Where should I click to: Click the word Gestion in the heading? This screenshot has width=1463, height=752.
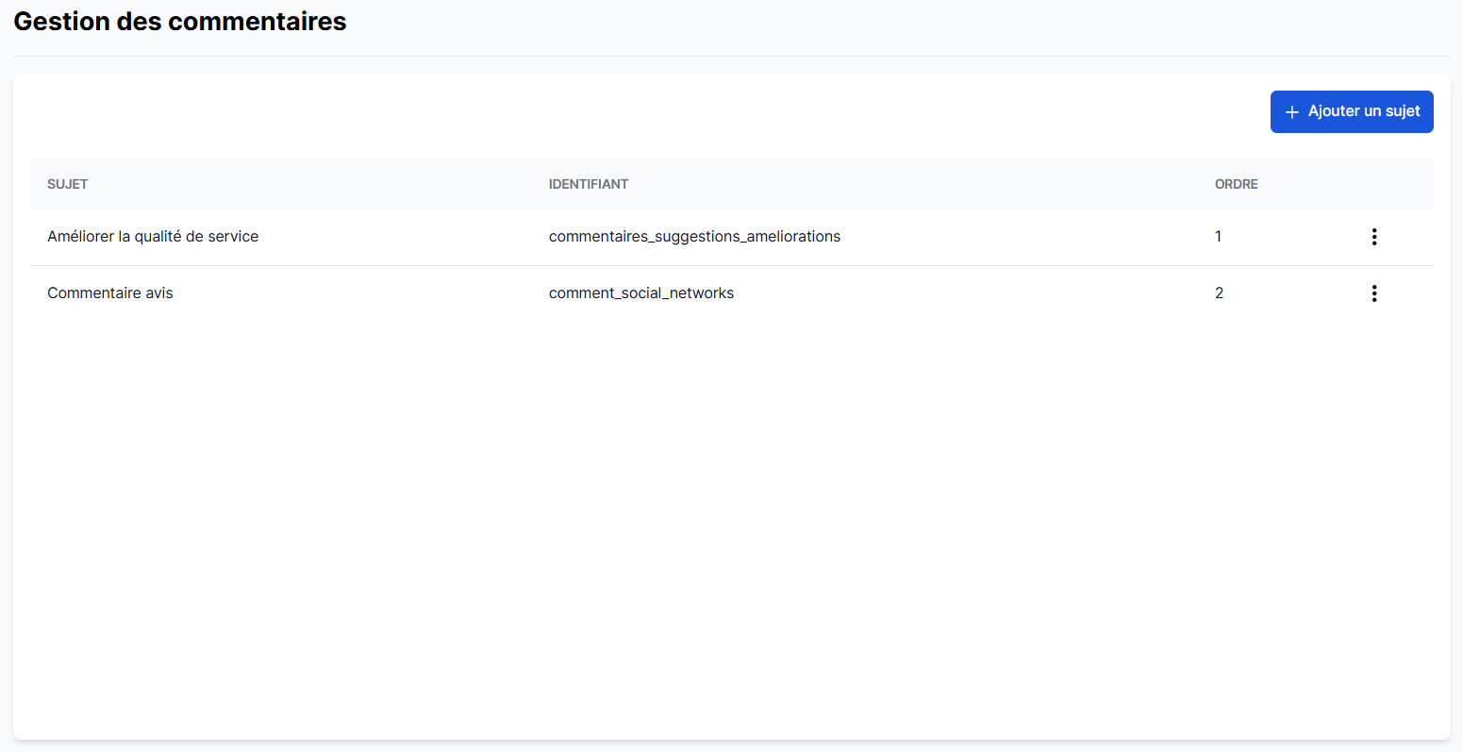coord(61,22)
